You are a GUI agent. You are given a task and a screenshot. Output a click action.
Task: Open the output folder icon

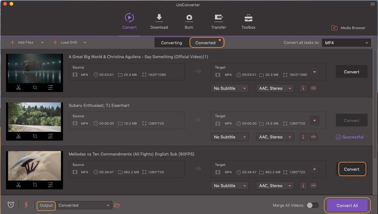click(117, 205)
